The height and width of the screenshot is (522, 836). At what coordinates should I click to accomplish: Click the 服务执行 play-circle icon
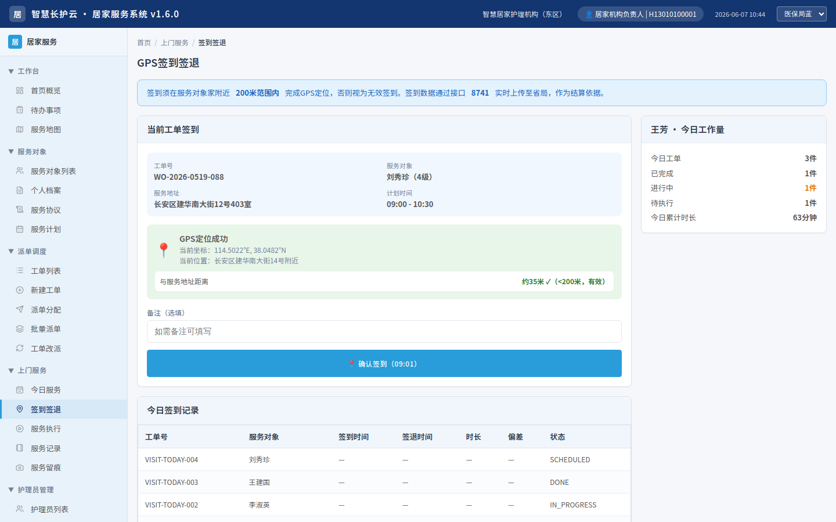(20, 429)
